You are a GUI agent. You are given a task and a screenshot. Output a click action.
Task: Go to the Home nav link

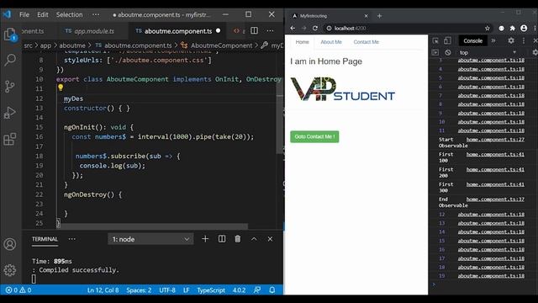pos(303,42)
